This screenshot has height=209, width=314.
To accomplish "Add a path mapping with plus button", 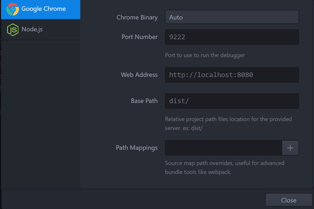I will point(290,148).
